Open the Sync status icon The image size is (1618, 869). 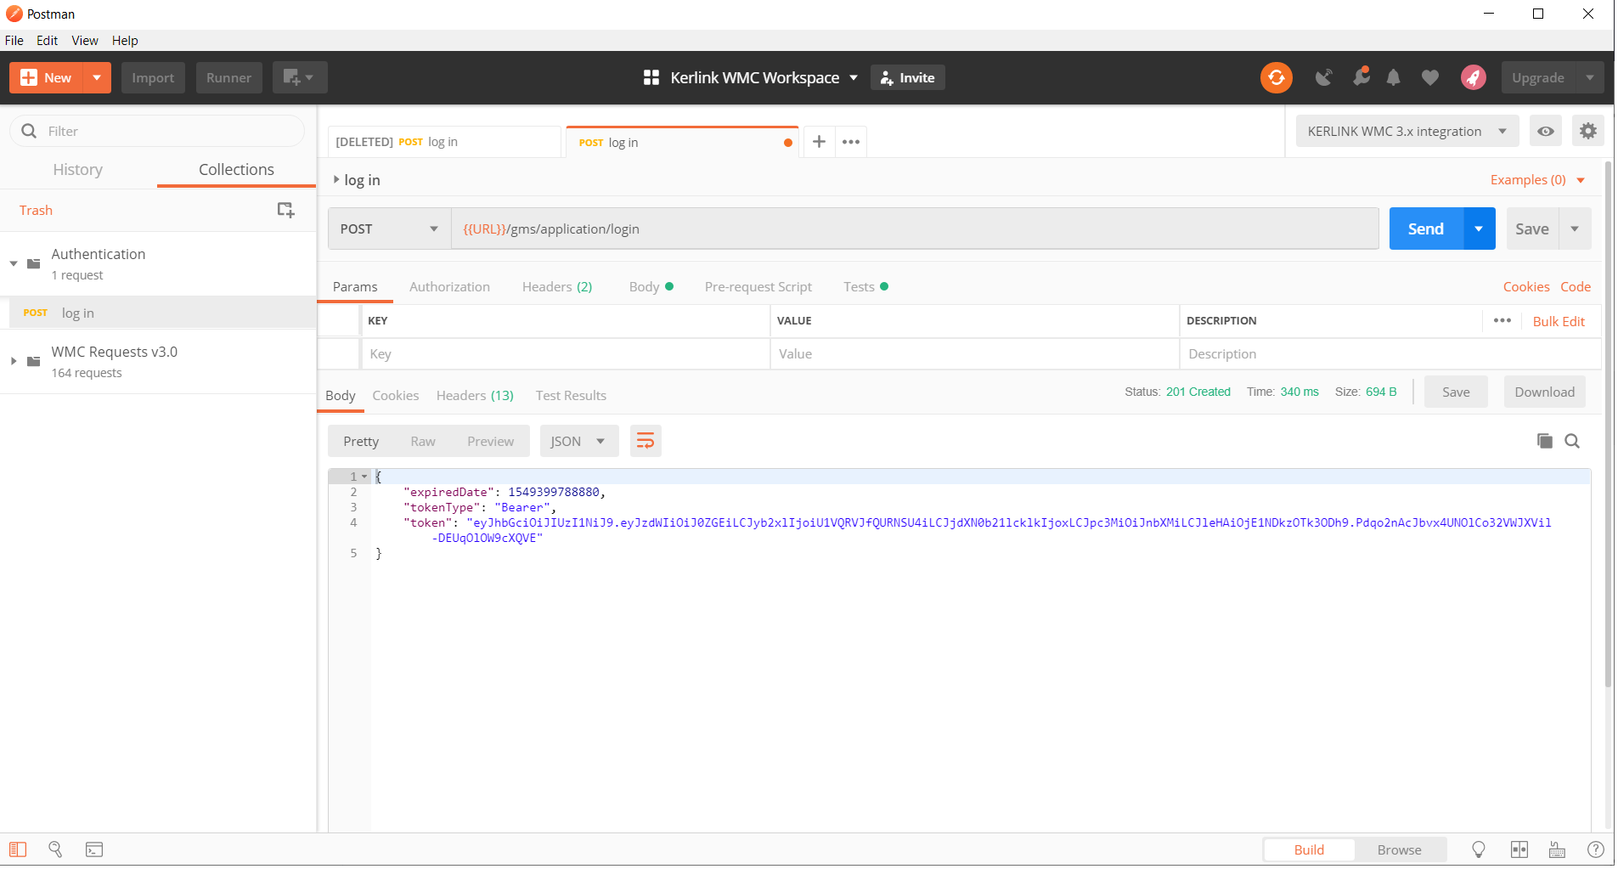[x=1276, y=77]
